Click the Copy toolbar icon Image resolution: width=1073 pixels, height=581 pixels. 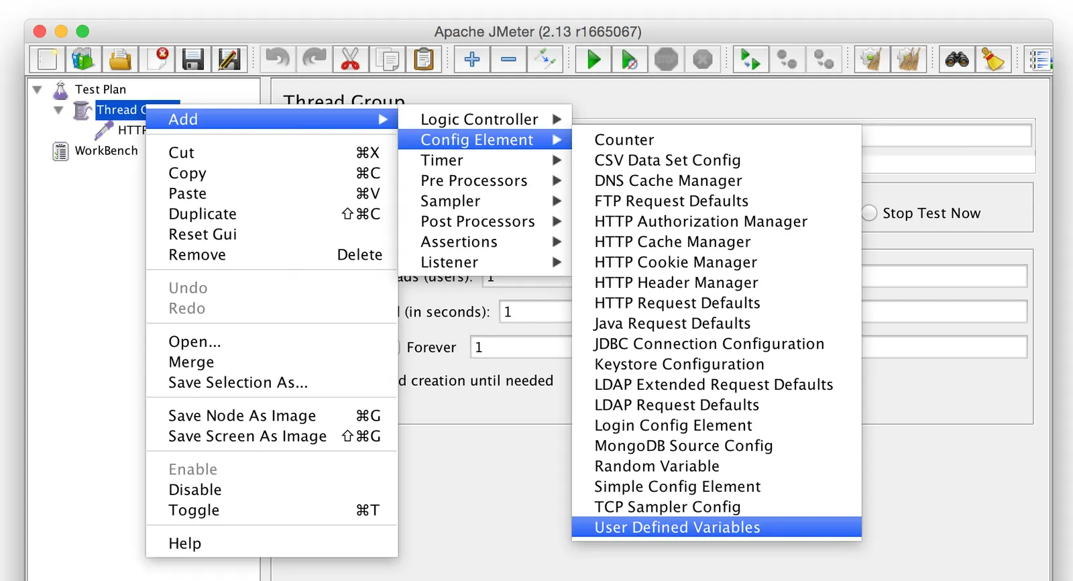coord(387,60)
